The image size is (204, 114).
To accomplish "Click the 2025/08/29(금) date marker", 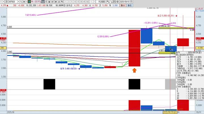I will pyautogui.click(x=170, y=112).
